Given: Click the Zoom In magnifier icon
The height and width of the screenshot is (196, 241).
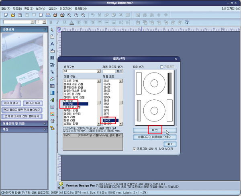Looking at the screenshot, I should 69,15.
